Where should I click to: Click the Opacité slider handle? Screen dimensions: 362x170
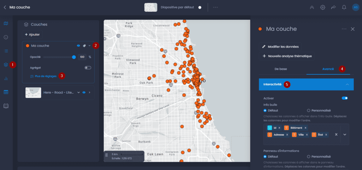[x=74, y=57]
